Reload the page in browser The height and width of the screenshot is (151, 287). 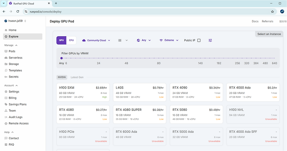click(18, 11)
